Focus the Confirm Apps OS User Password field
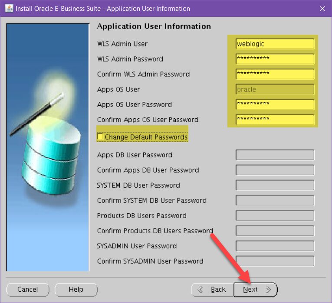332x303 pixels. tap(275, 120)
